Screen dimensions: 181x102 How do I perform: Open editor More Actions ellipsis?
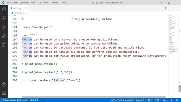tap(176, 8)
